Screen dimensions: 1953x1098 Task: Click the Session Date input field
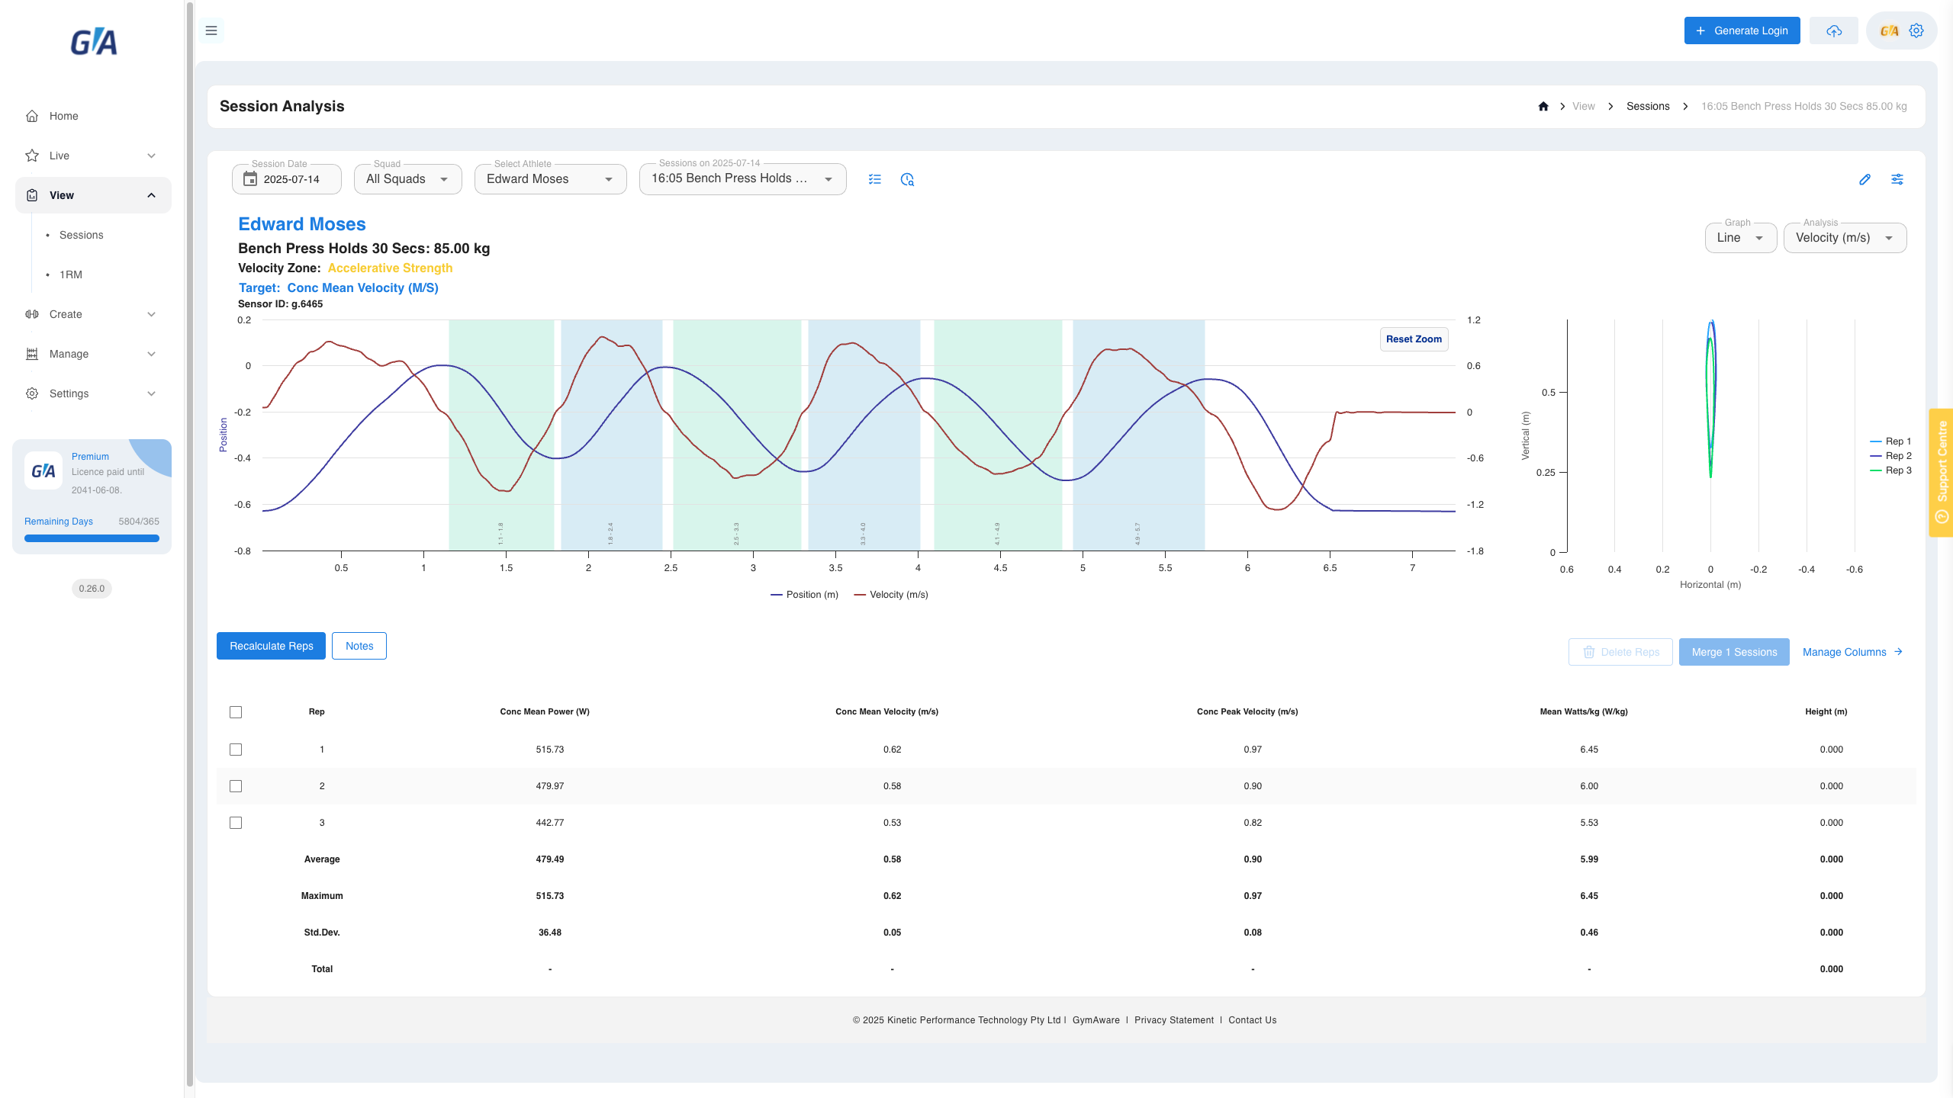click(287, 179)
